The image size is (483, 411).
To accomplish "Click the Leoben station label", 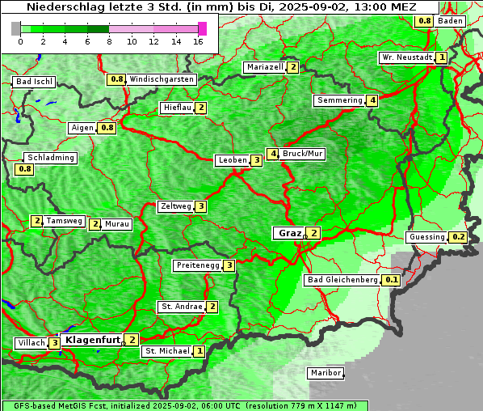I will click(x=233, y=160).
